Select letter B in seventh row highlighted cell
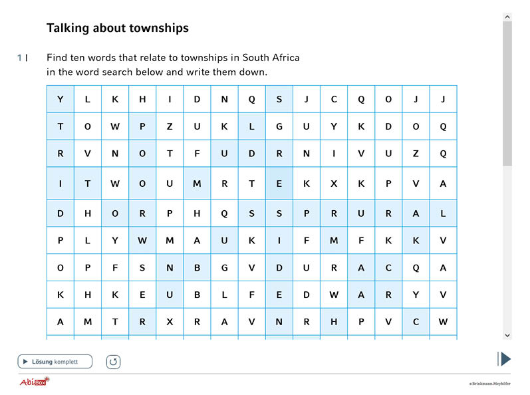 [x=197, y=268]
